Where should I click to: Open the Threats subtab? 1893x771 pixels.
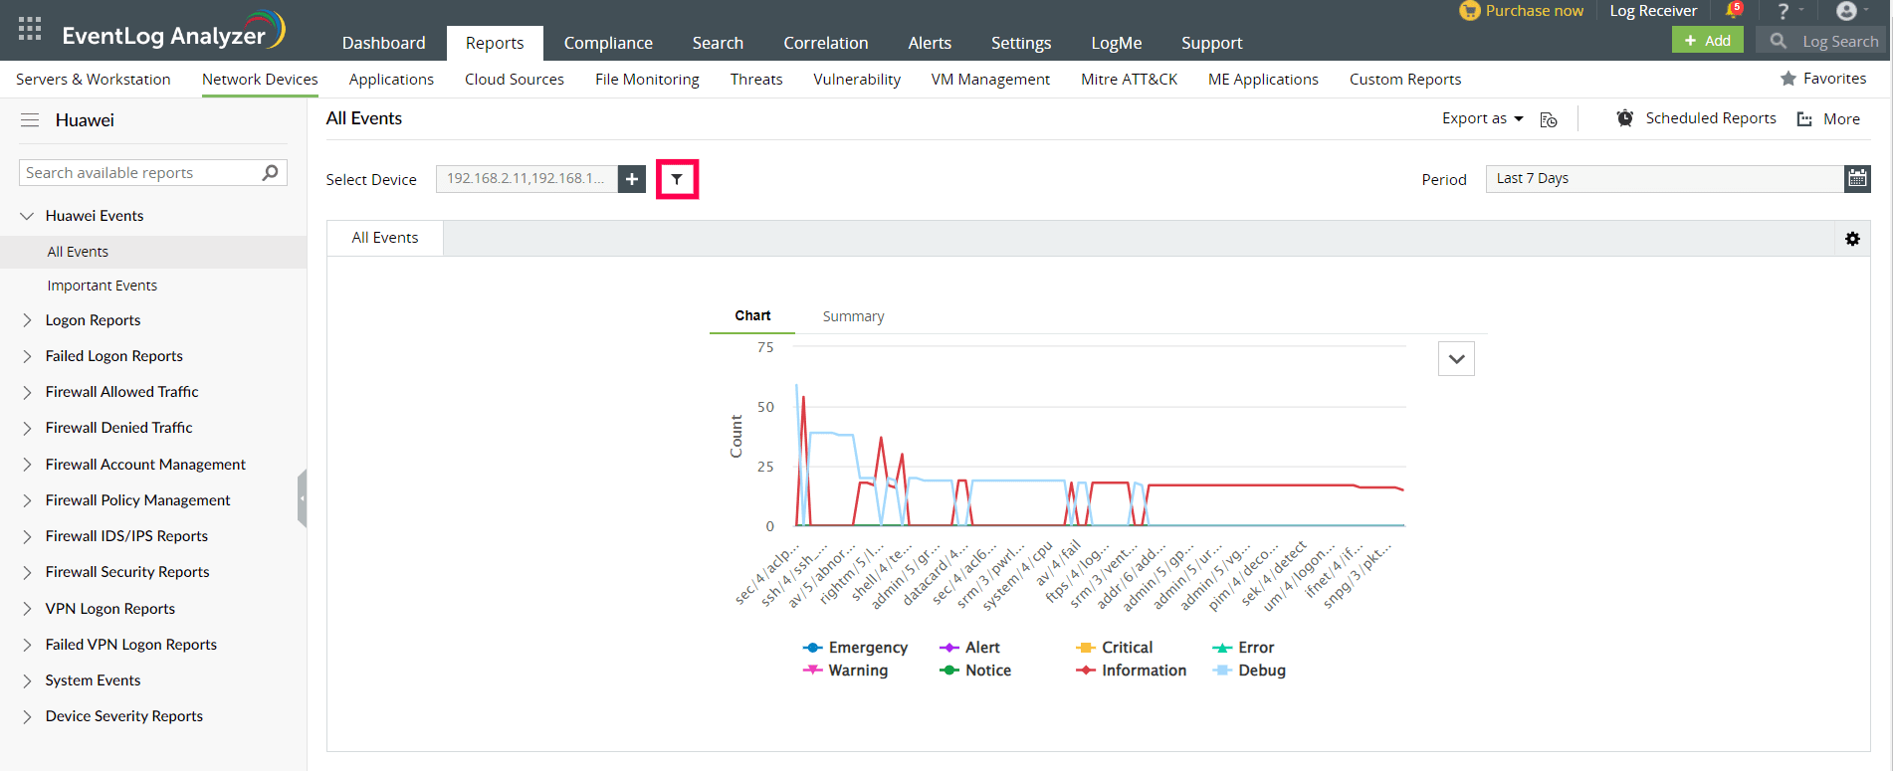[756, 80]
